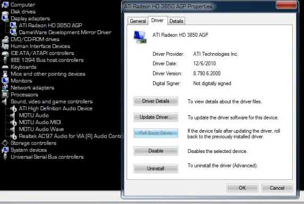
Task: Select the Mice and other pointing devices label
Action: coord(48,74)
